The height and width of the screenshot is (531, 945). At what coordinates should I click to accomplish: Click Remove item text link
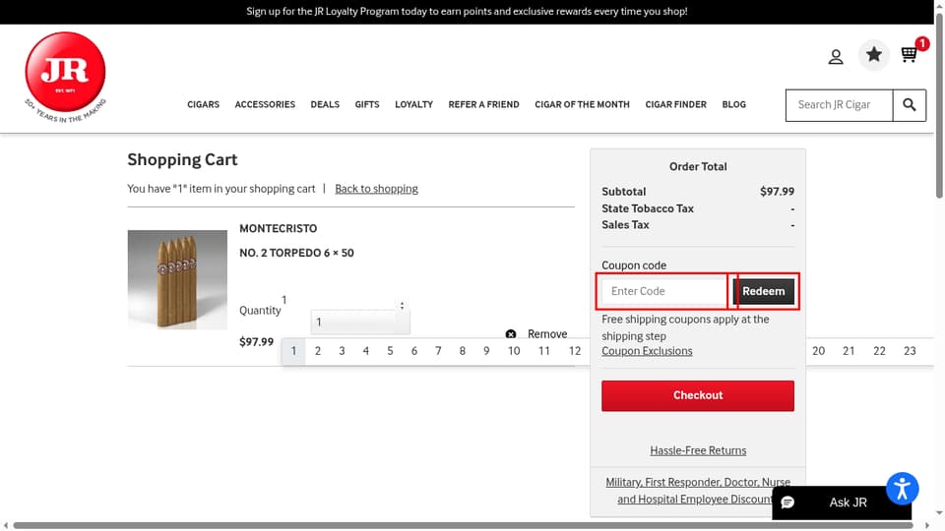(x=547, y=334)
